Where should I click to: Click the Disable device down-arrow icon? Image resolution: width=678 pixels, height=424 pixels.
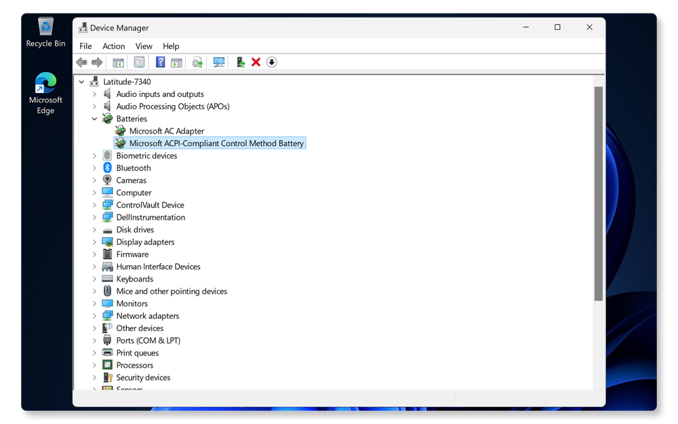click(272, 62)
